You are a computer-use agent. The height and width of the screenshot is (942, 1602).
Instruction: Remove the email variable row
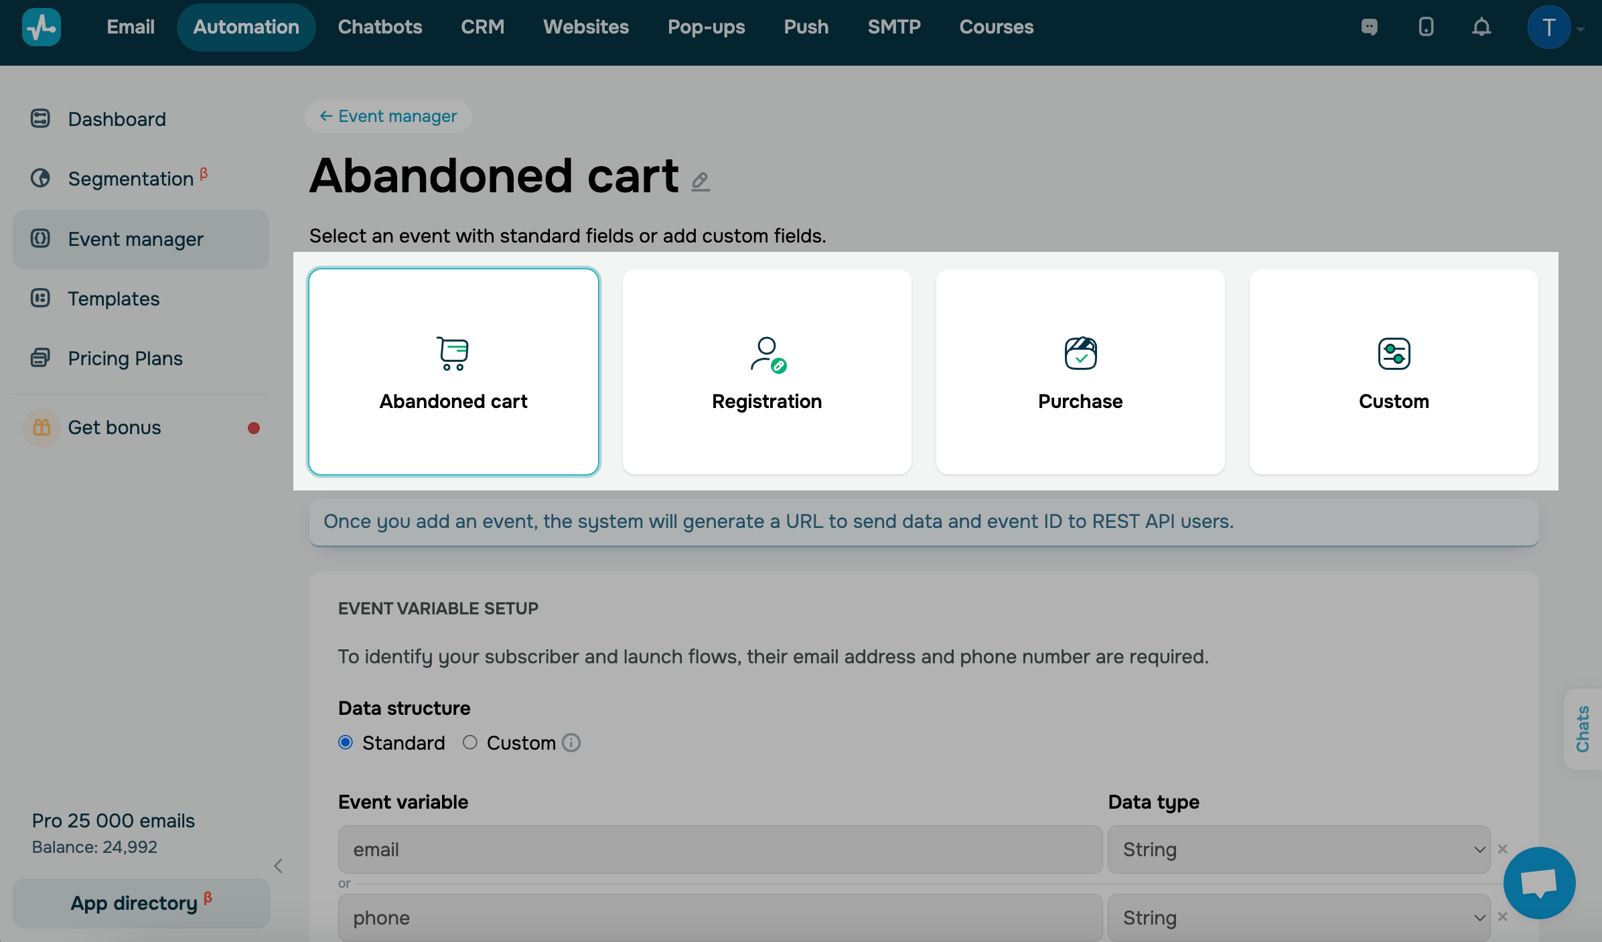[1502, 849]
